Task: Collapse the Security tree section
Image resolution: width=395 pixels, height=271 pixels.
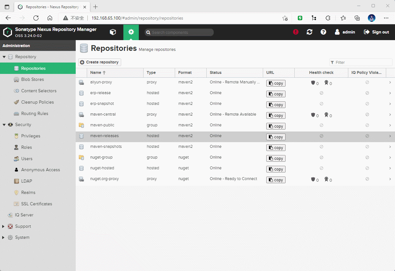Action: 4,125
